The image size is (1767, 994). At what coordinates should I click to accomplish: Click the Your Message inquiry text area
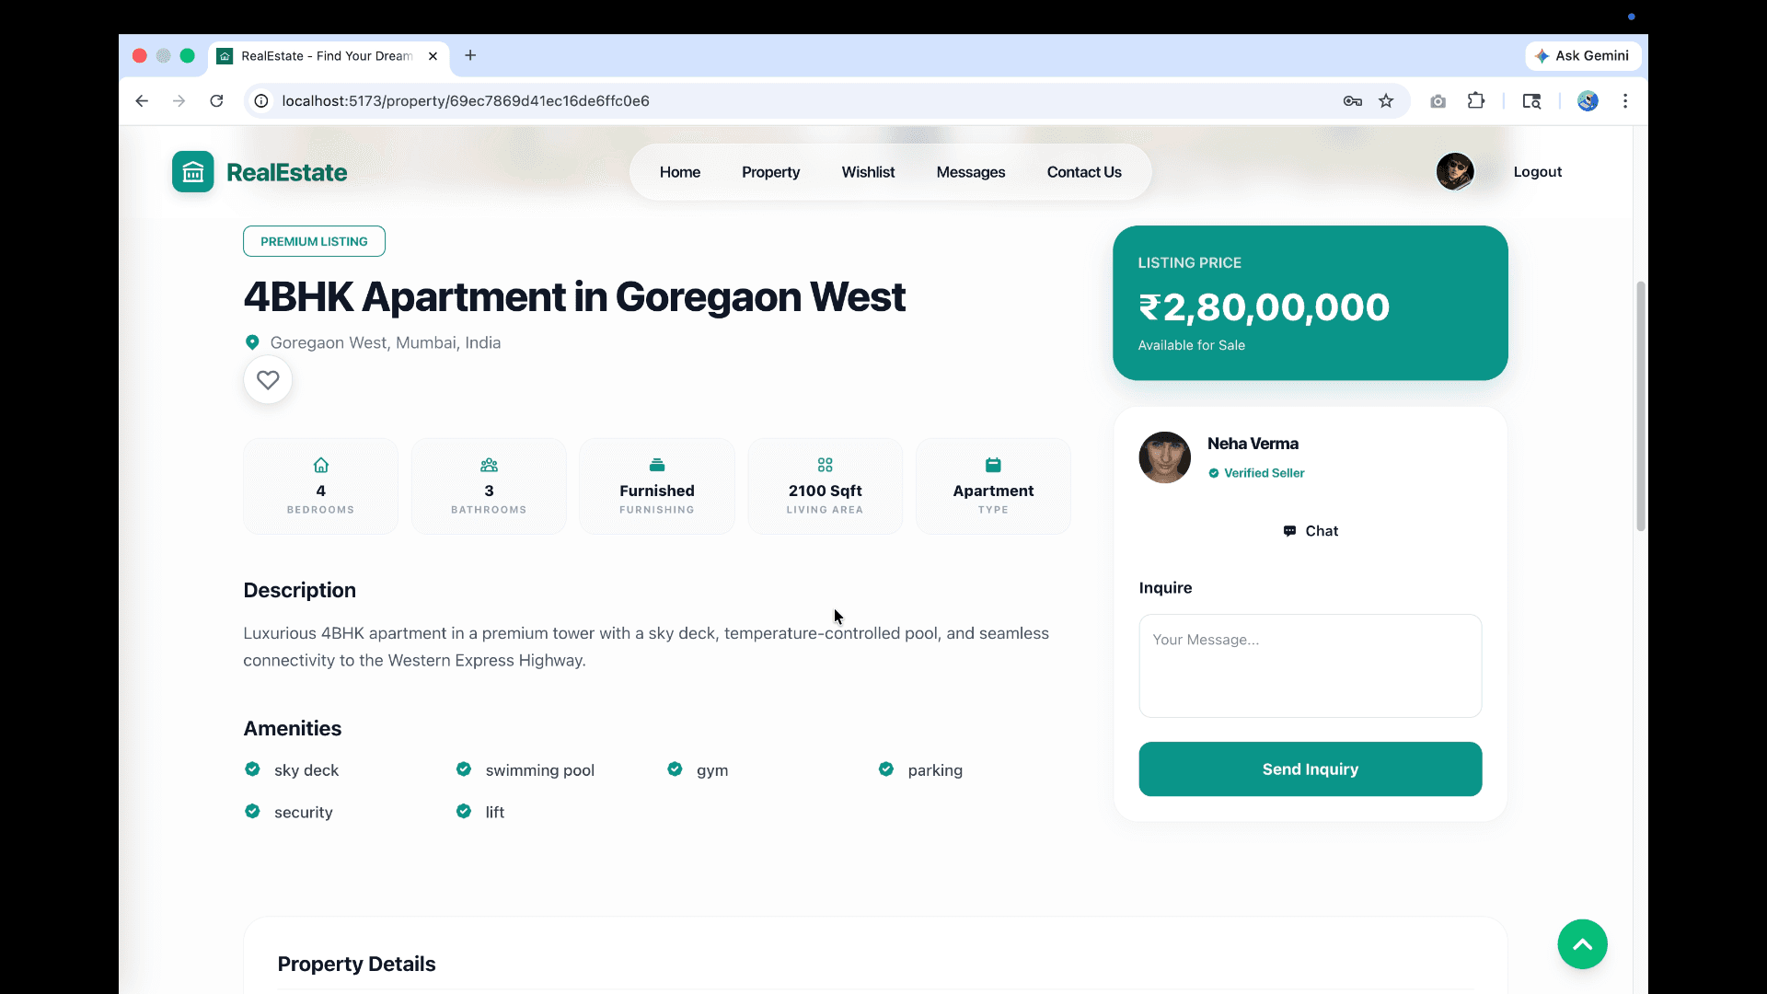[1311, 666]
